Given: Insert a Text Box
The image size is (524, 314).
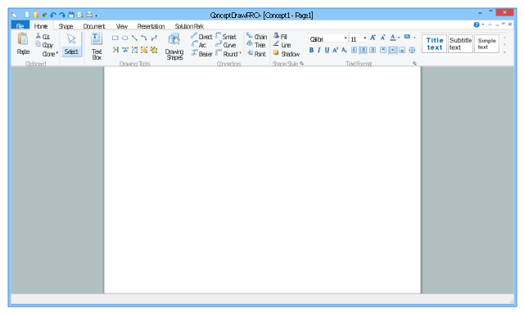Looking at the screenshot, I should pos(97,46).
